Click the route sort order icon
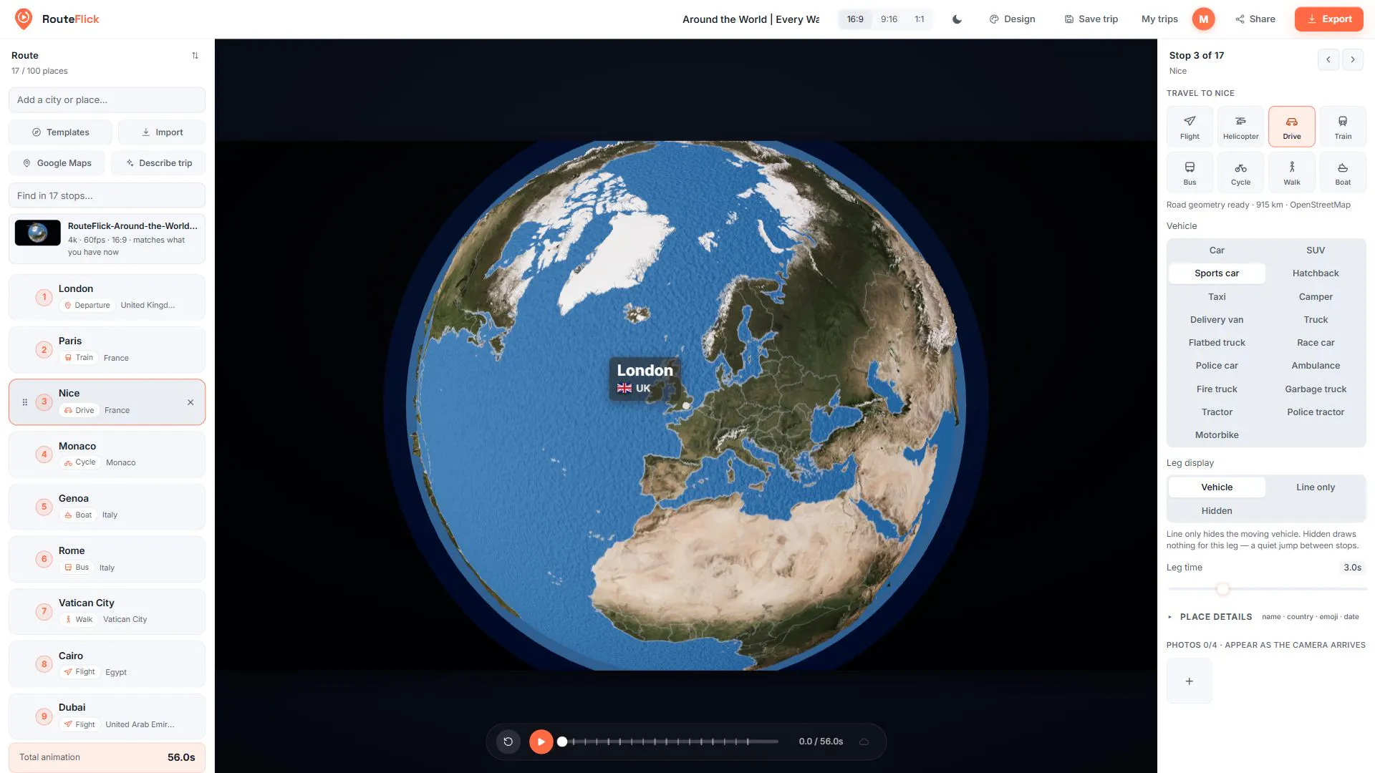 tap(195, 56)
